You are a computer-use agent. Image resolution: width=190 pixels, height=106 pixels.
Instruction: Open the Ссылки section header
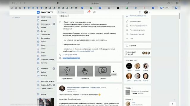click(129, 99)
